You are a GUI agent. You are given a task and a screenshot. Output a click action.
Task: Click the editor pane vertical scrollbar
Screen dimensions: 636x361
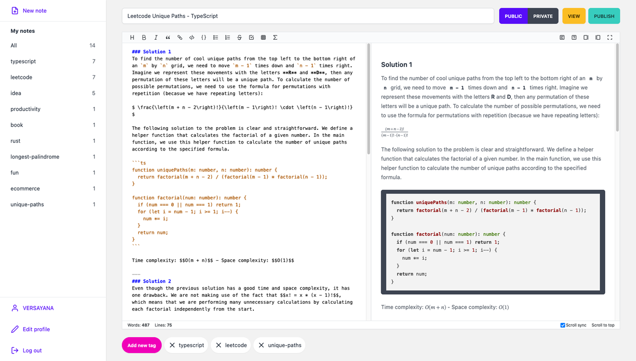[x=368, y=99]
